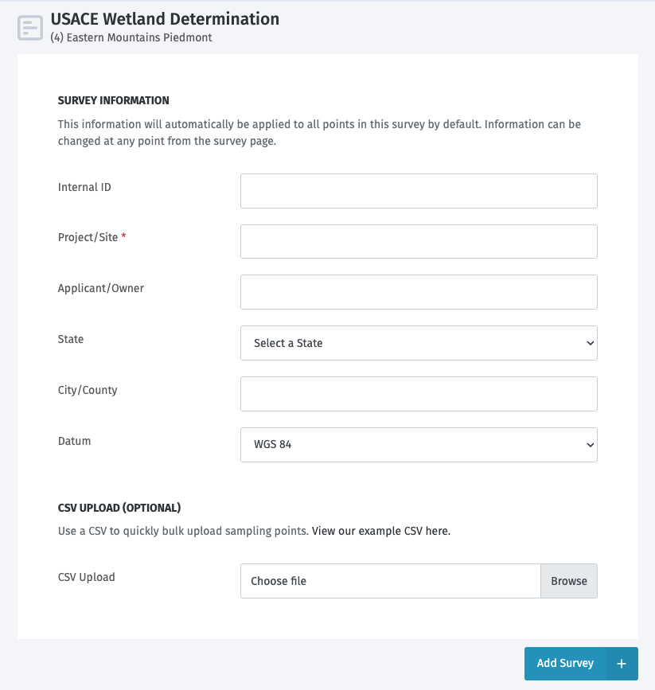Viewport: 655px width, 690px height.
Task: Click the CSV UPLOAD (OPTIONAL) heading
Action: click(x=119, y=508)
